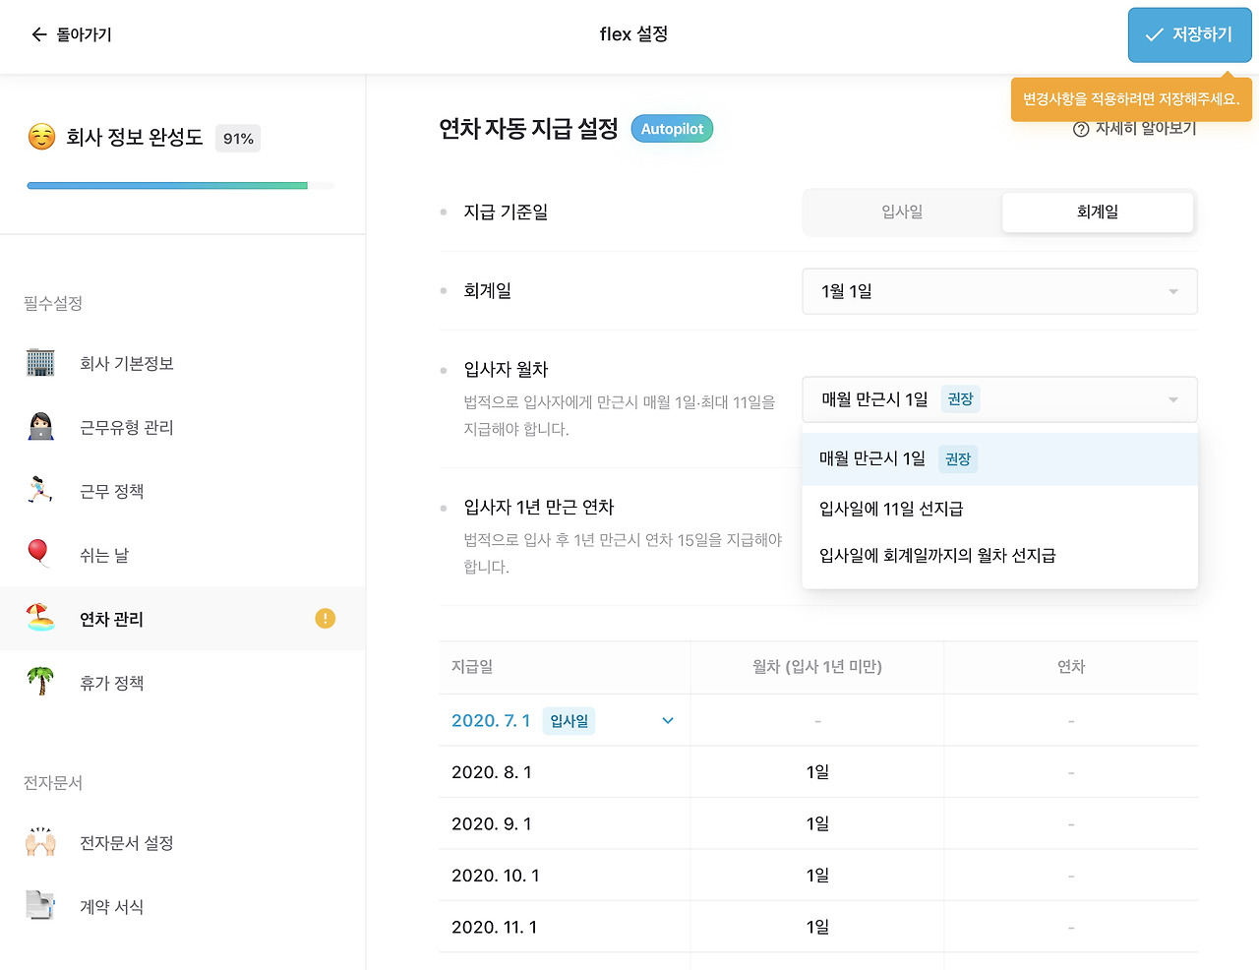Click the document icon for 계약 서식
Viewport: 1259px width, 970px height.
(x=40, y=906)
